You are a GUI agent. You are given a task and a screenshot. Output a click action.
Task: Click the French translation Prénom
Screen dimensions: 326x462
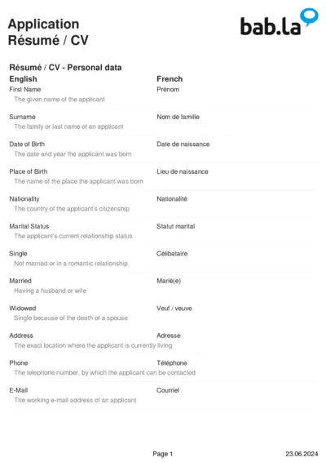pyautogui.click(x=168, y=89)
